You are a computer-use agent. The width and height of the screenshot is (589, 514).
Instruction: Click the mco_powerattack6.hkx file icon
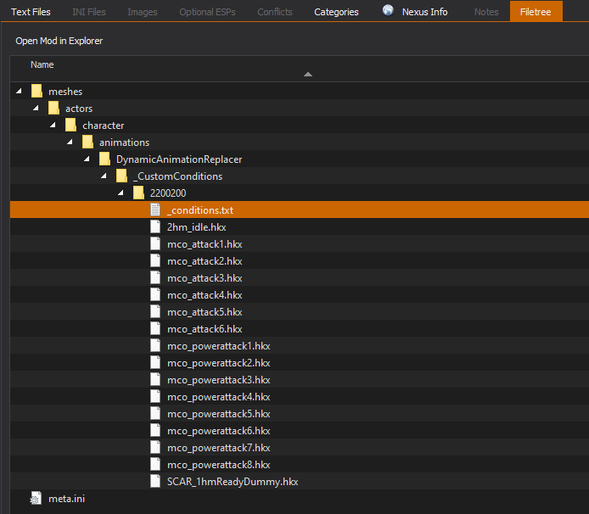tap(155, 430)
